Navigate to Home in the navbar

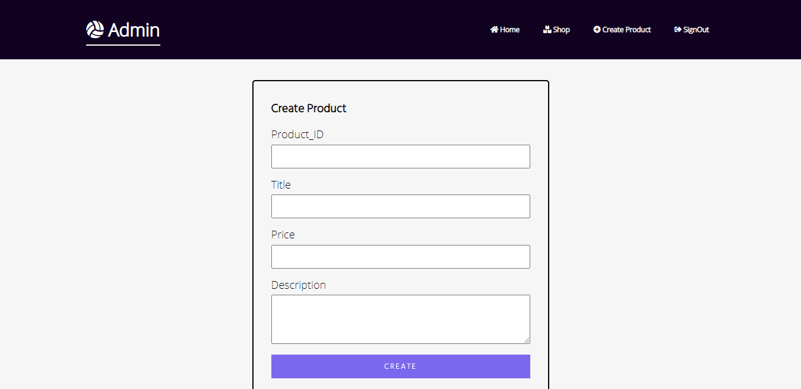(508, 29)
